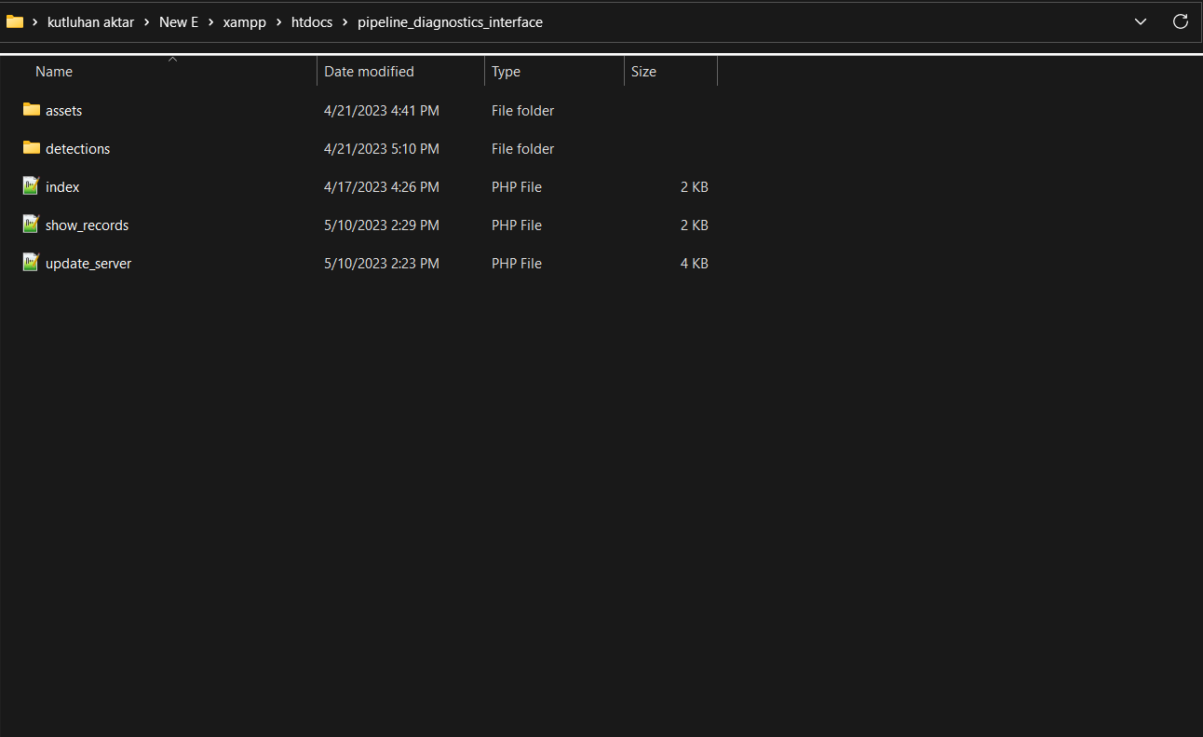Toggle the Name column sort arrow
The width and height of the screenshot is (1203, 737).
pyautogui.click(x=172, y=60)
